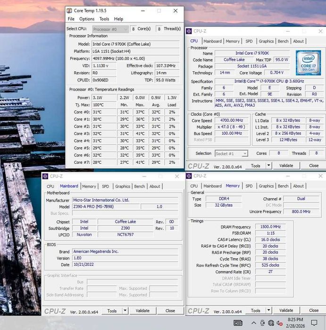Click Tools button in Memory CPU-Z window
Viewport: 326px width, 330px height.
(256, 311)
